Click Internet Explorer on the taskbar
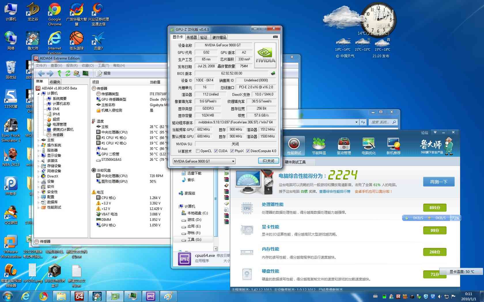The height and width of the screenshot is (302, 484). pyautogui.click(x=26, y=296)
